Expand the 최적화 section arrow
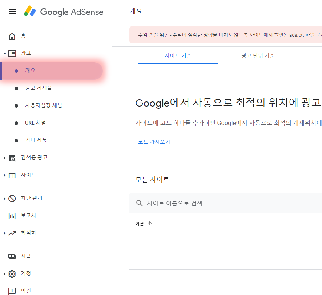Viewport: 322px width, 295px height. coord(5,233)
